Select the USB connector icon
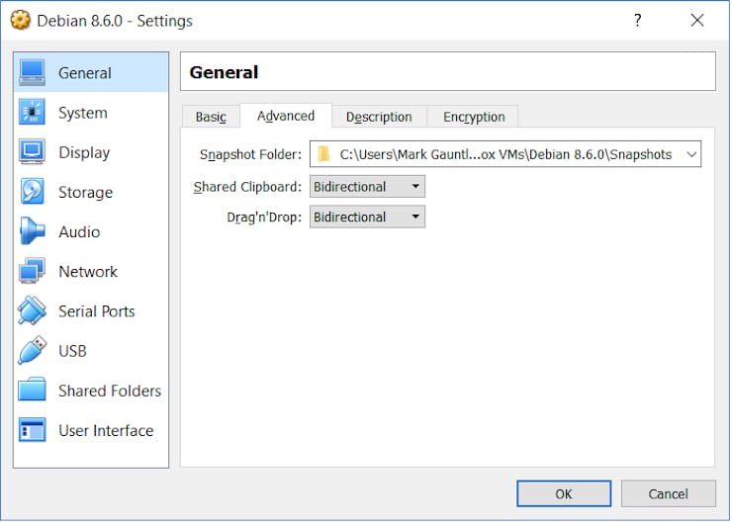The width and height of the screenshot is (732, 527). [x=33, y=351]
